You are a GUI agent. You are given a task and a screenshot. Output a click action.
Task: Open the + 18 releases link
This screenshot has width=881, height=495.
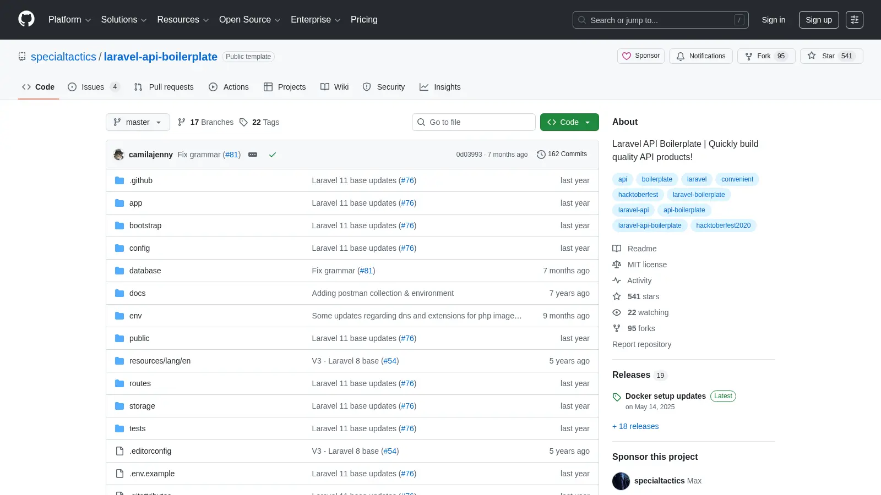tap(635, 426)
